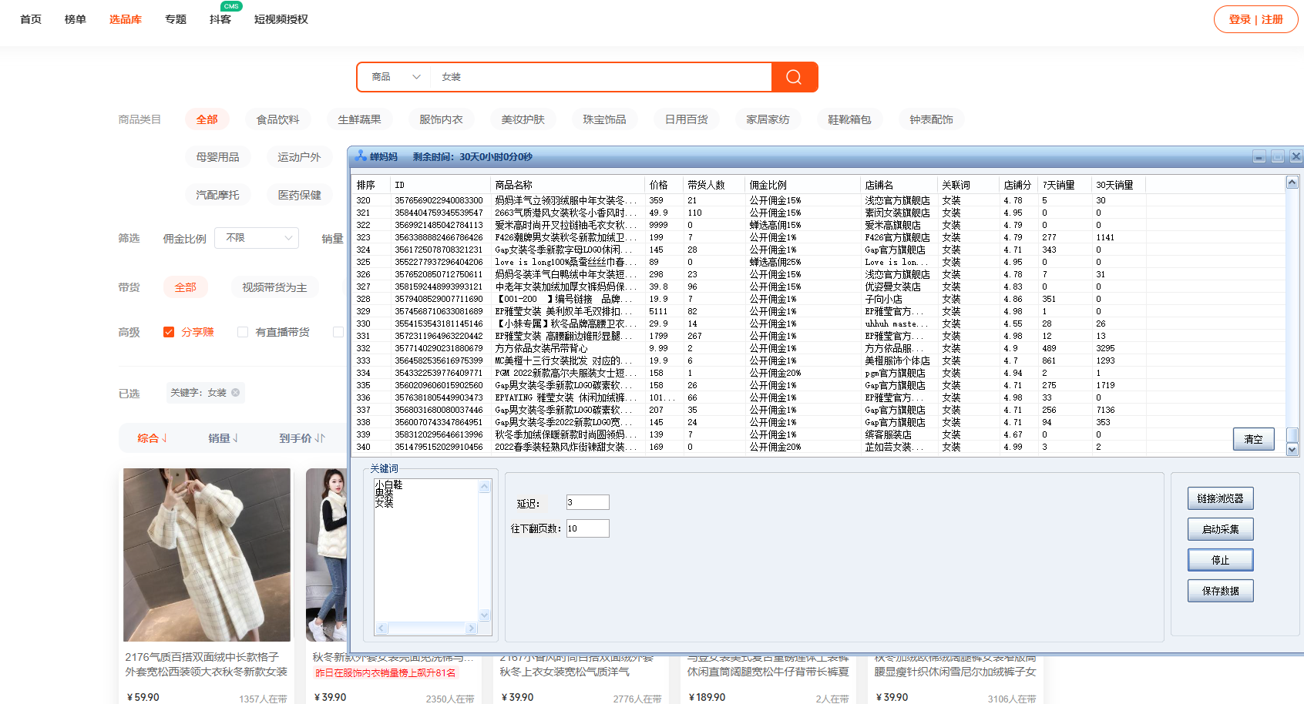Image resolution: width=1304 pixels, height=704 pixels.
Task: Click the orange search magnifier button
Action: pos(794,77)
